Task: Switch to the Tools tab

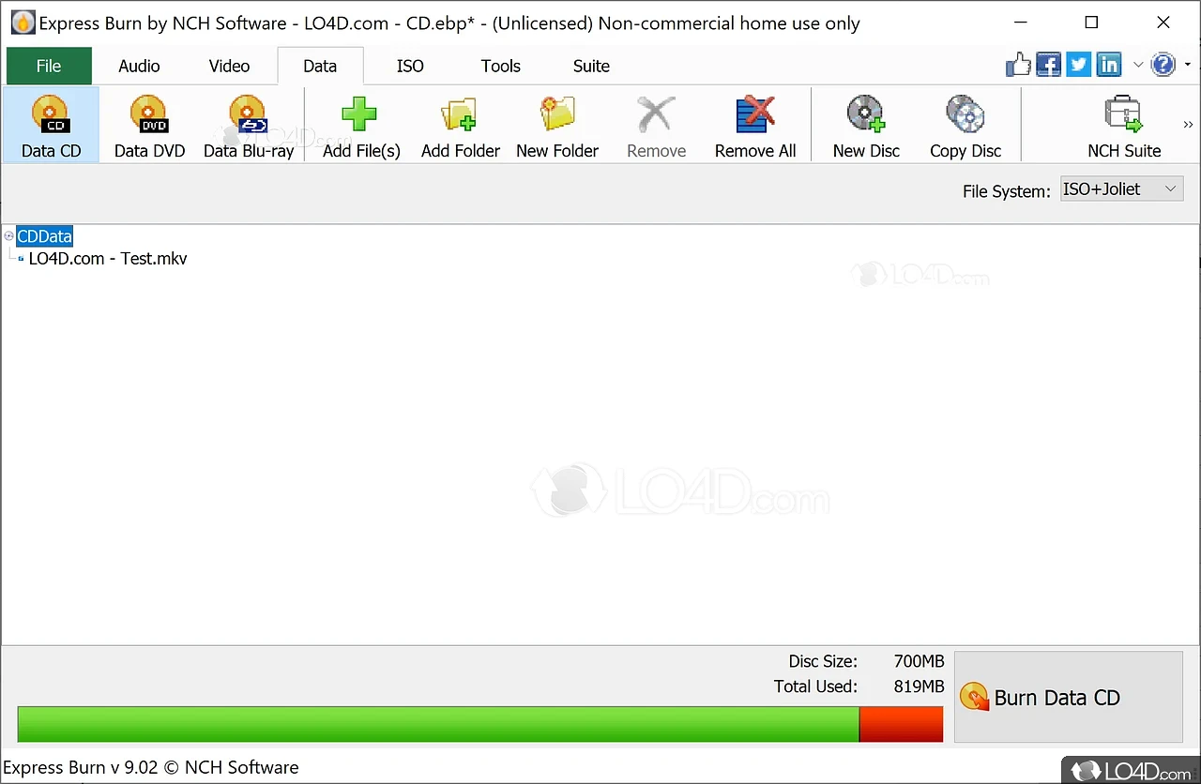Action: [x=500, y=66]
